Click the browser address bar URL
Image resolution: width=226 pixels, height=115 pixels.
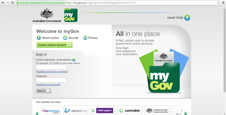click(101, 2)
